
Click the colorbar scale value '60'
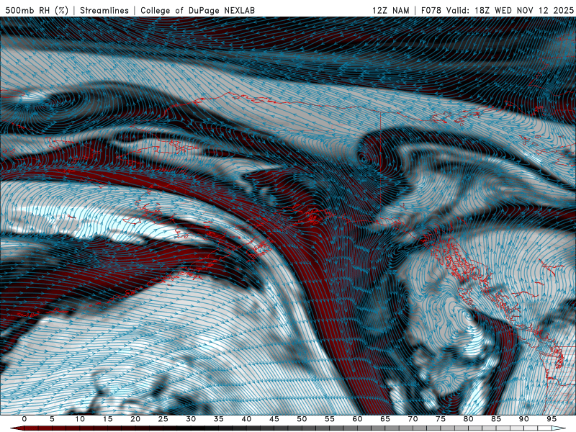point(357,419)
